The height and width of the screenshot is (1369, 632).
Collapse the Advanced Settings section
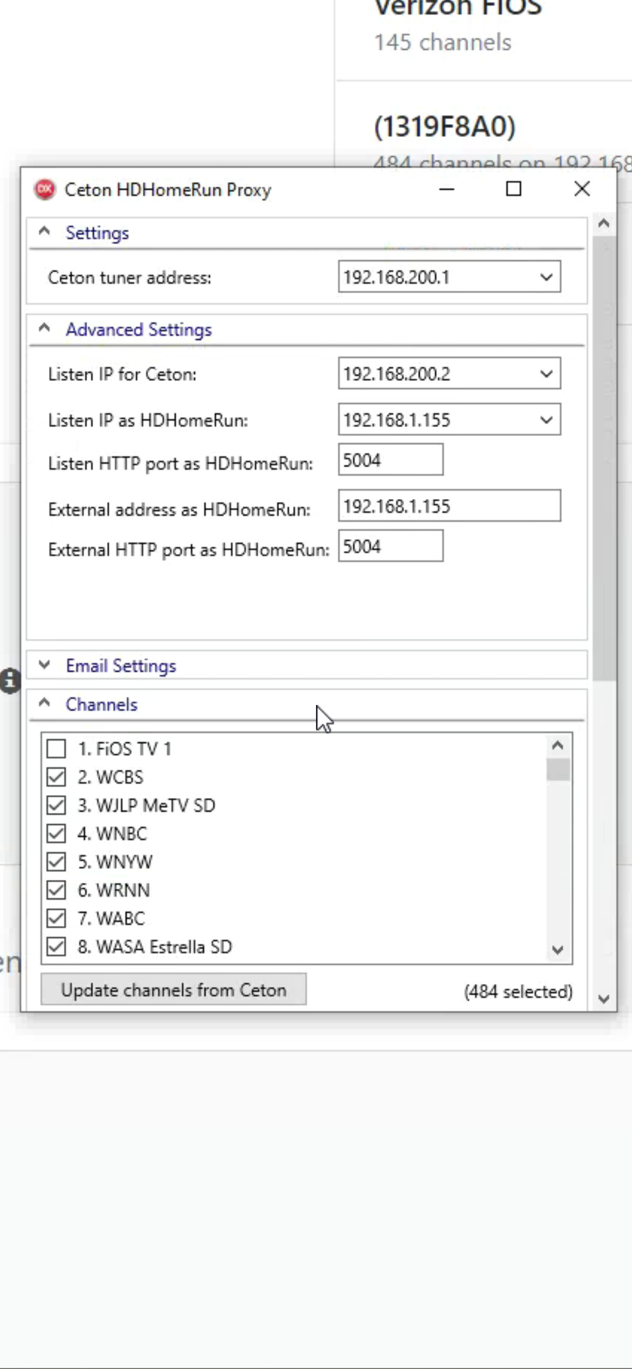(44, 329)
